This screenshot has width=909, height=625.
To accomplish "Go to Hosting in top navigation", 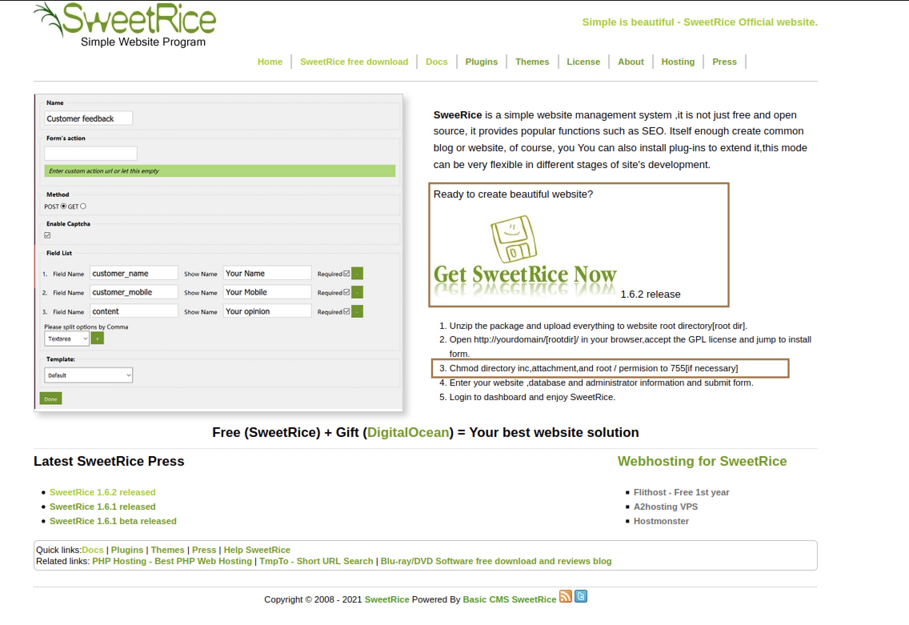I will coord(678,62).
